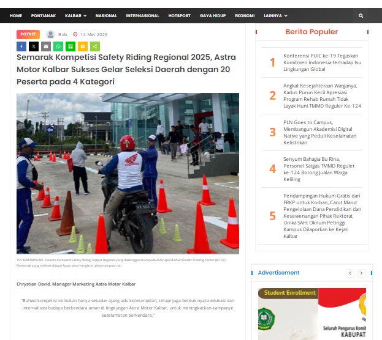The width and height of the screenshot is (382, 340).
Task: Click the clock icon beside 14 Mei 2025
Action: (75, 34)
